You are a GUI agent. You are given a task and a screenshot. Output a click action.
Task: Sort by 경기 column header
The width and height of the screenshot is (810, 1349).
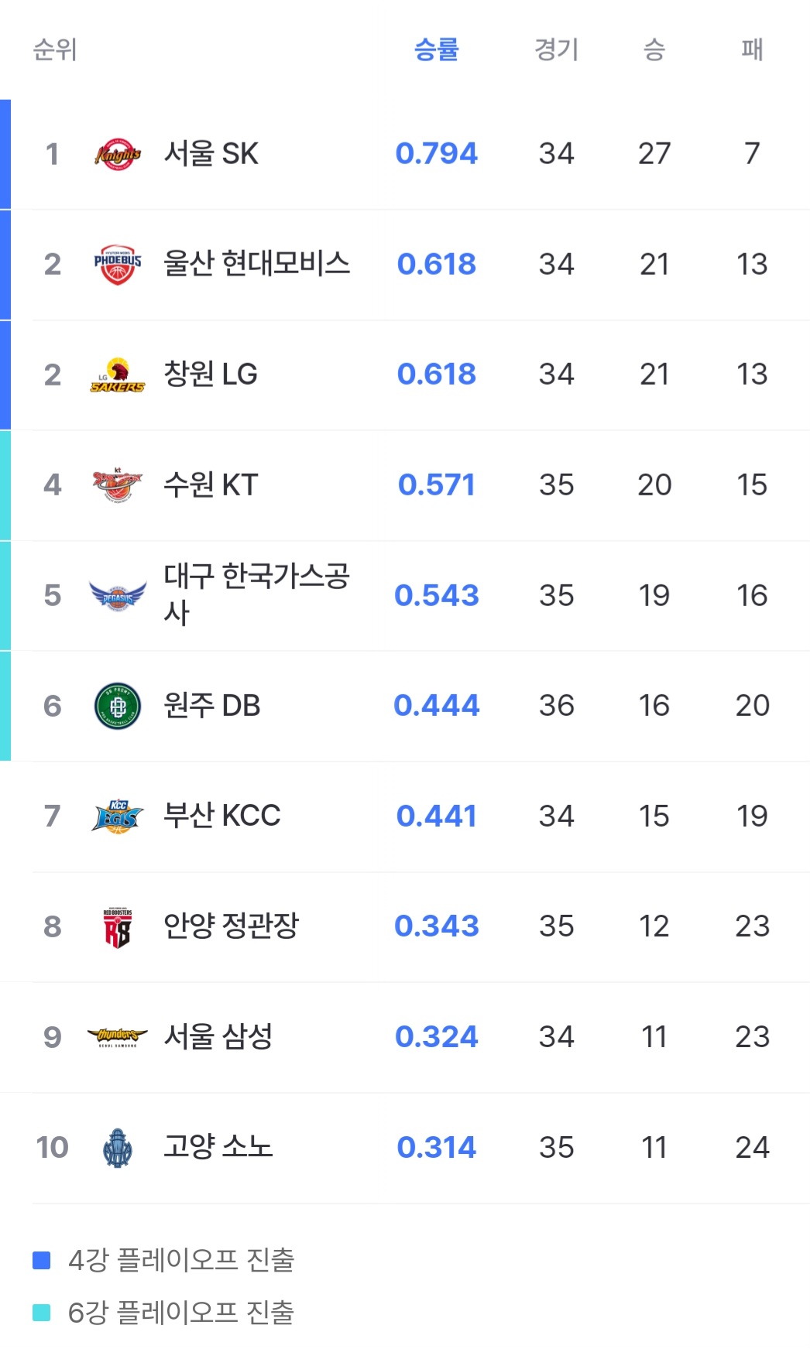coord(557,50)
